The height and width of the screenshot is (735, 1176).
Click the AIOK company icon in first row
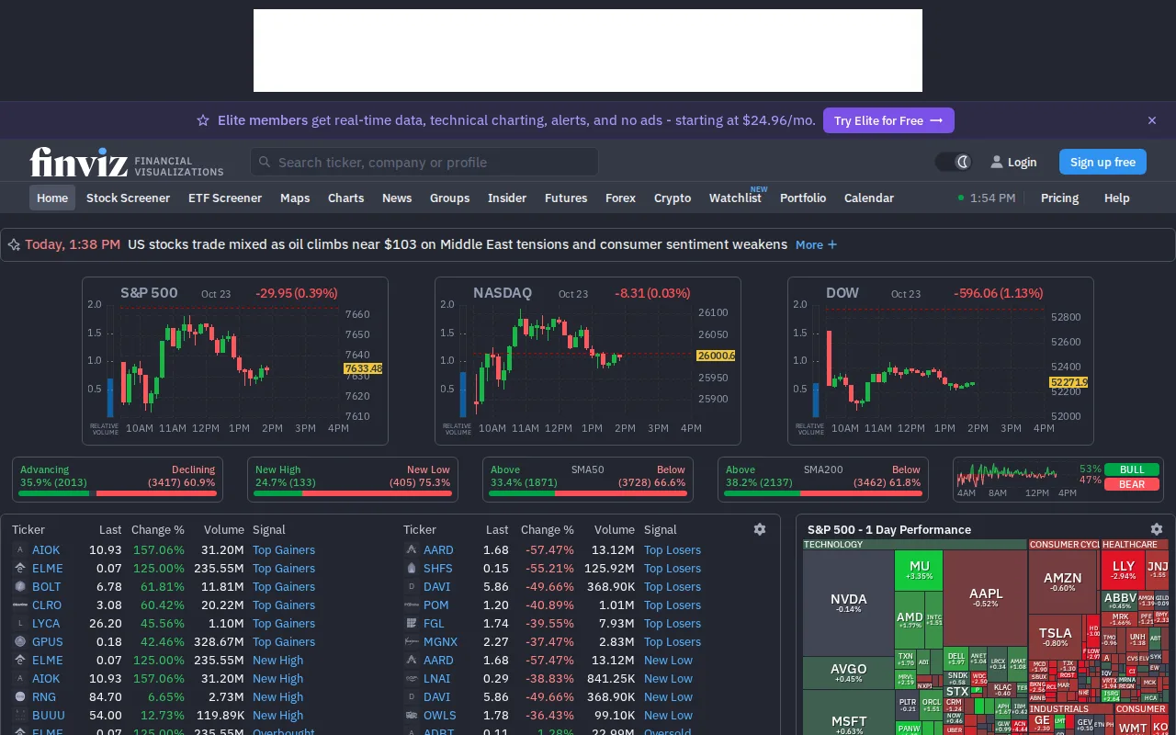pyautogui.click(x=20, y=549)
